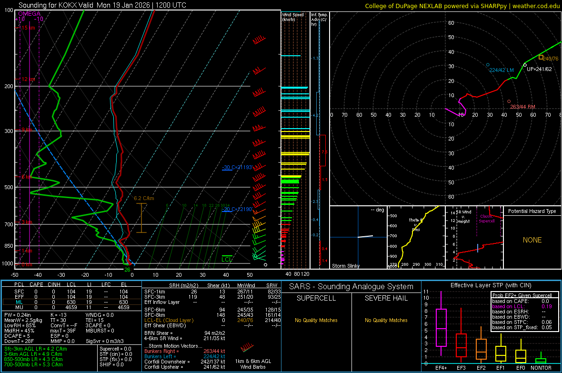Click 'Sfc-3km AGL LR = 4.2 C/km'
This screenshot has height=373, width=562.
coord(36,349)
